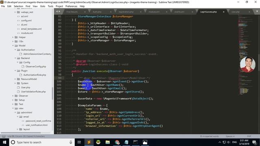260x146 pixels.
Task: Click the Cortana microphone icon
Action: tap(71, 142)
